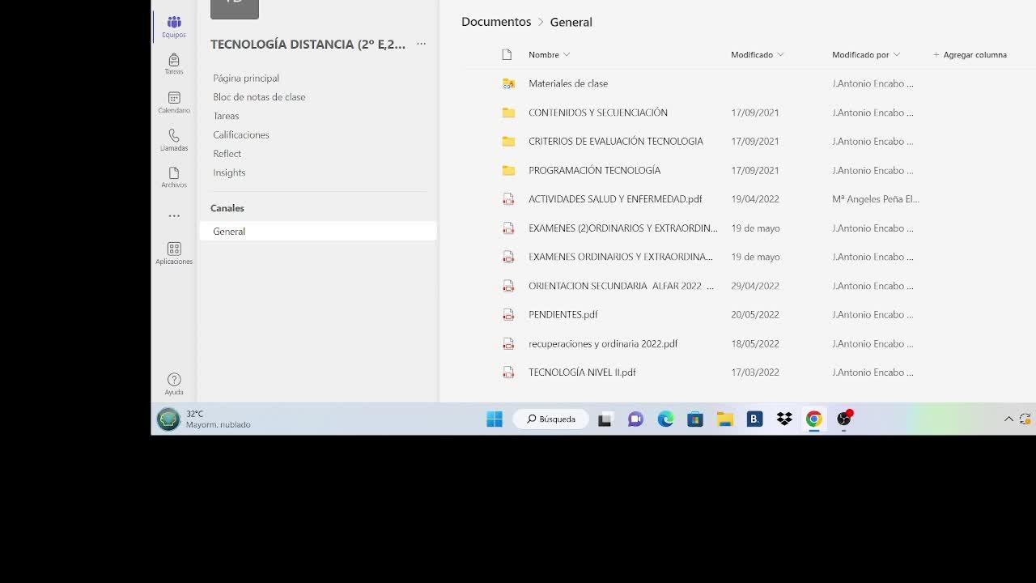Click the PROGRAMACIÓN TECNOLOGÍA folder icon
Screen dimensions: 1036x583
point(508,170)
